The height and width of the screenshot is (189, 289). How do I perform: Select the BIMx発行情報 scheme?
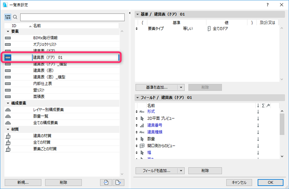(x=62, y=38)
